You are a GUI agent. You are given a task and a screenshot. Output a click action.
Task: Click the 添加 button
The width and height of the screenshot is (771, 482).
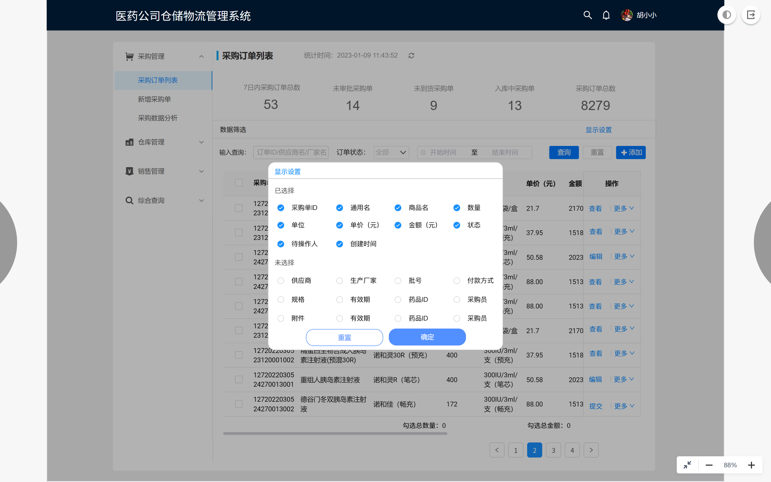[x=631, y=152]
